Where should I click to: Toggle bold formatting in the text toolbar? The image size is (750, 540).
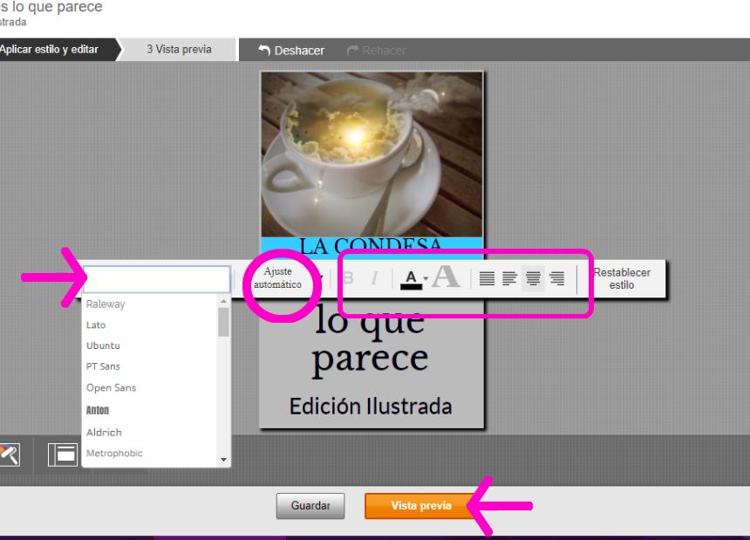[x=348, y=279]
